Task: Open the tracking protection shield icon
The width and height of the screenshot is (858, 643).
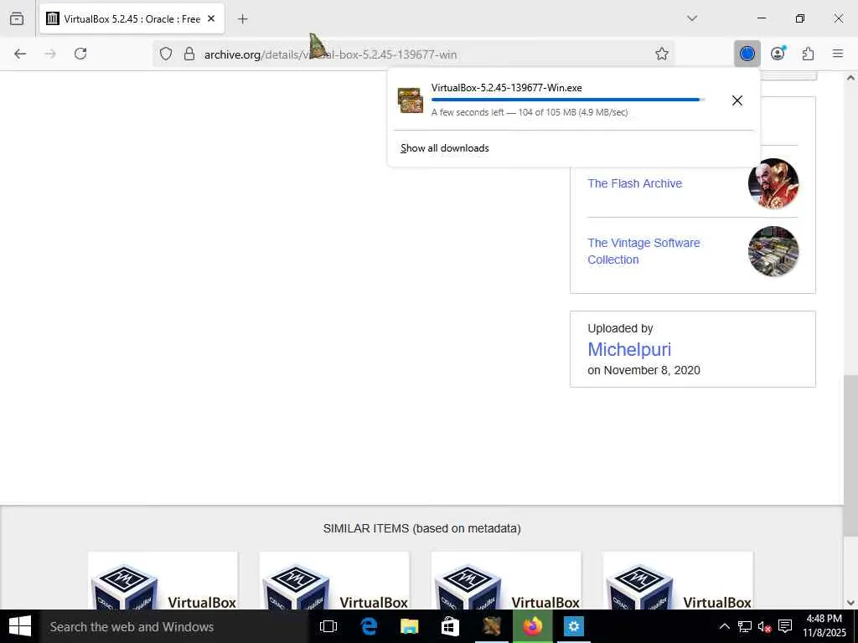Action: [166, 54]
